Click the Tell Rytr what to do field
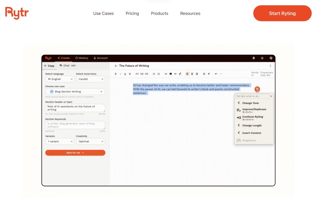This screenshot has width=317, height=206. [252, 96]
